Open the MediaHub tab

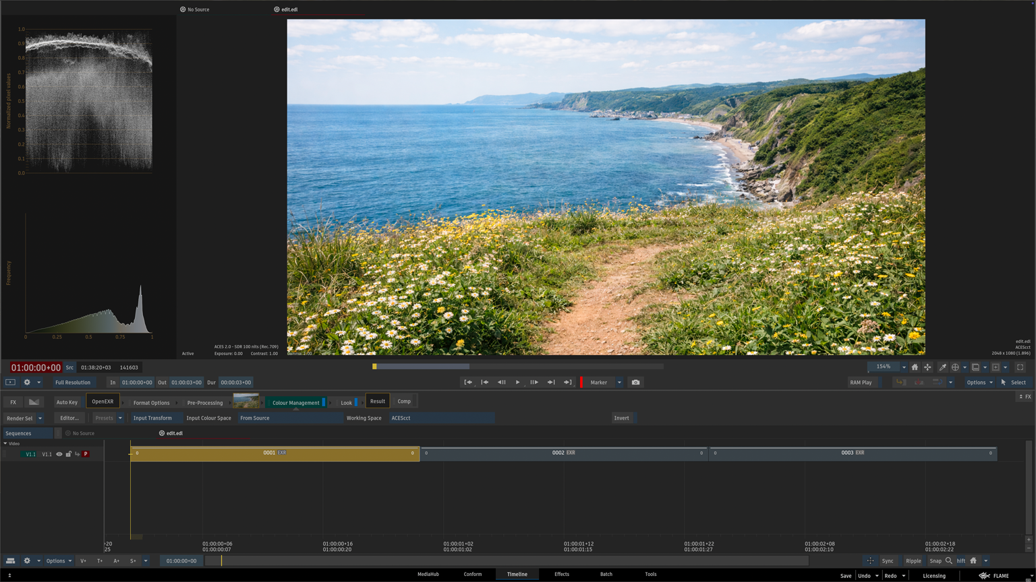pos(428,574)
